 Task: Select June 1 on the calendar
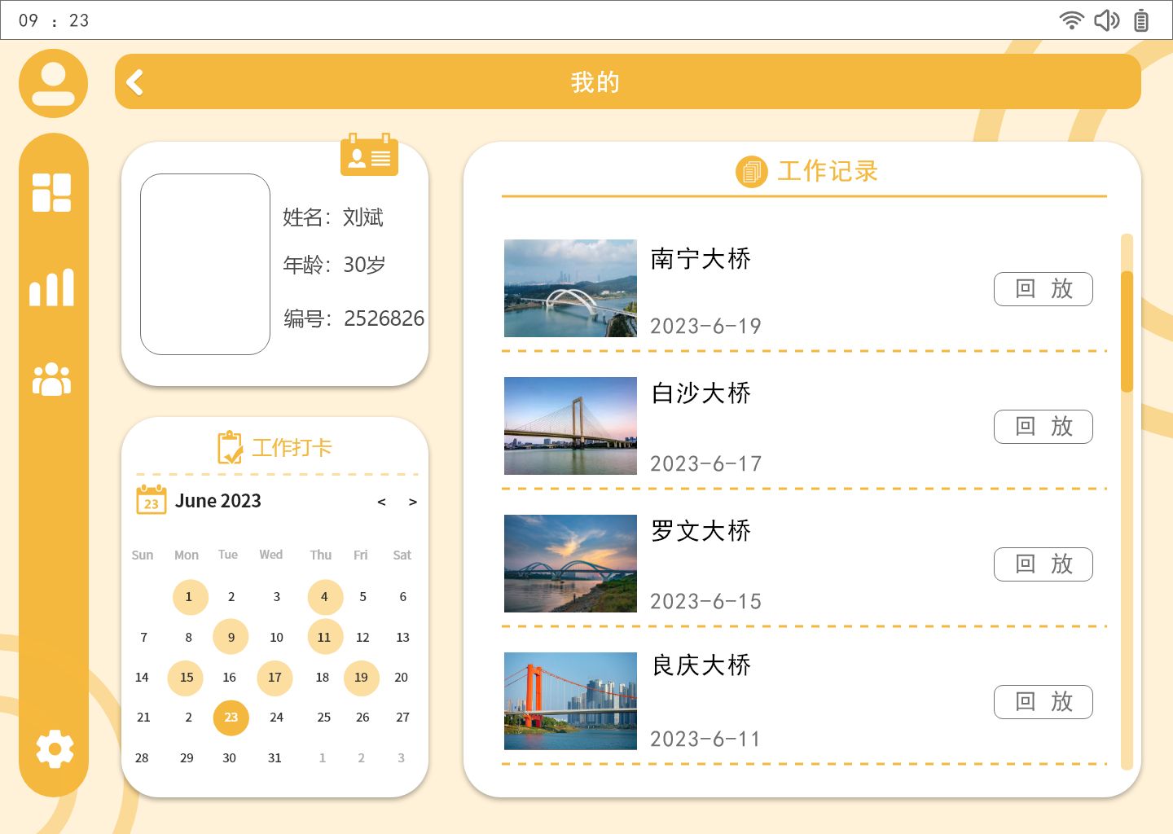click(x=190, y=597)
